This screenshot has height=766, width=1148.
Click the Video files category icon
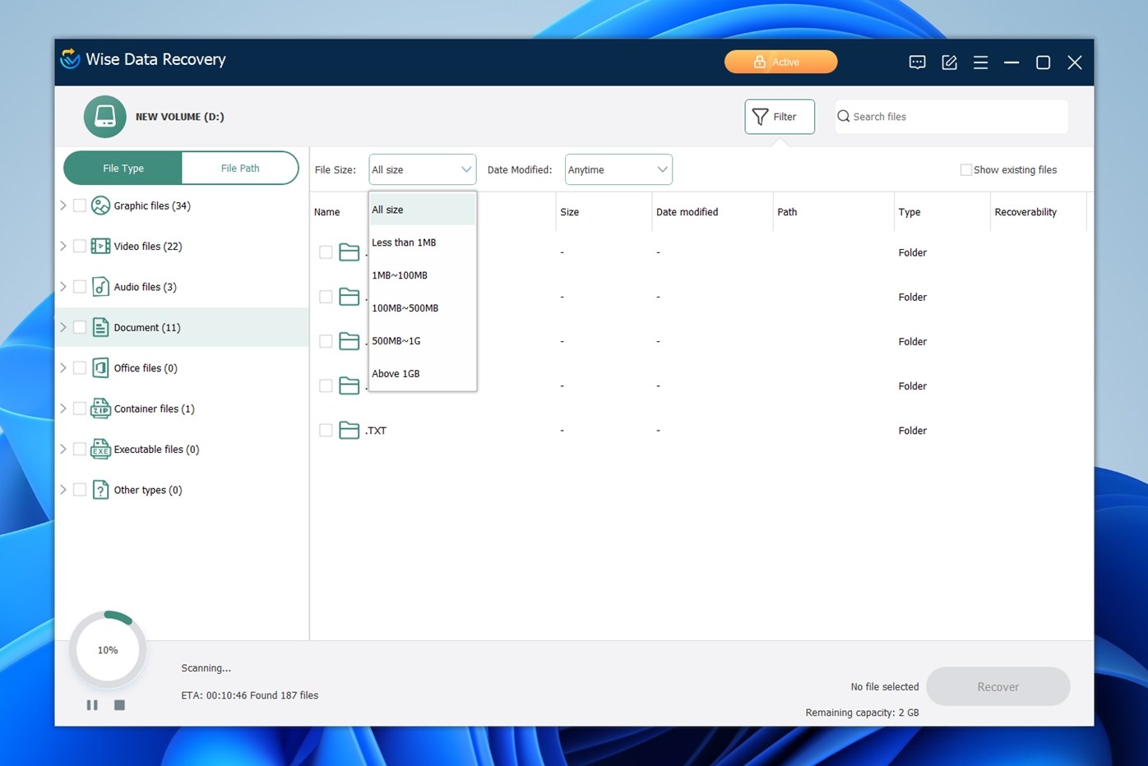pos(100,246)
